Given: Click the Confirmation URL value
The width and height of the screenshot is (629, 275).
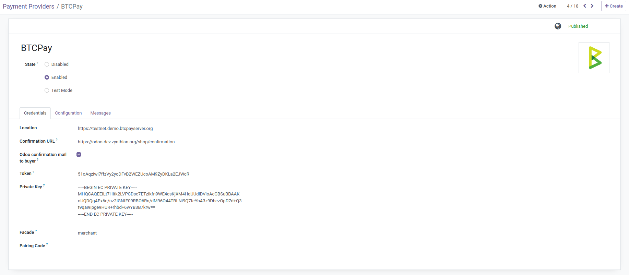Looking at the screenshot, I should click(x=126, y=142).
